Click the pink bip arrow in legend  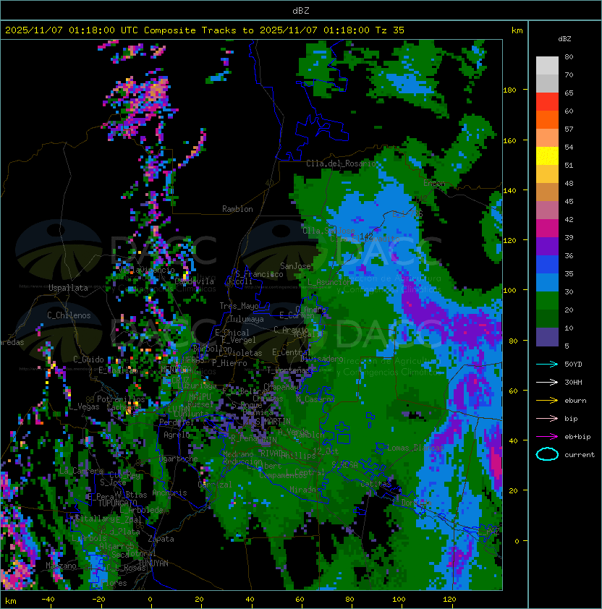(x=547, y=418)
